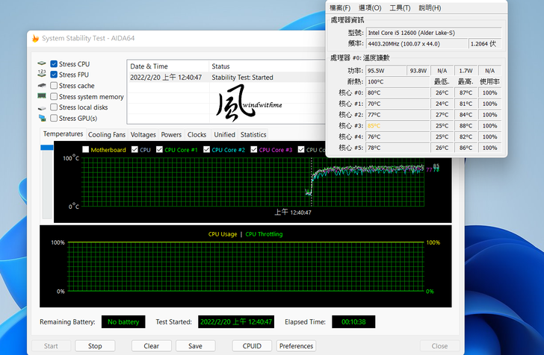Enable Stress system memory checkbox
Viewport: 544px width, 355px height.
(54, 96)
